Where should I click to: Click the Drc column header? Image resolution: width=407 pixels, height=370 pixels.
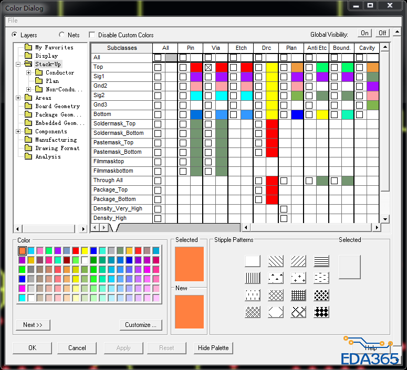[266, 48]
